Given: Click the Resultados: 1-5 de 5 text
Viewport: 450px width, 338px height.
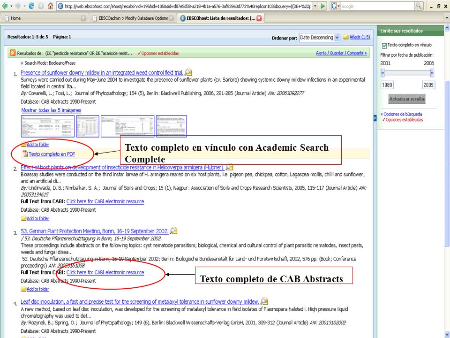Looking at the screenshot, I should point(28,37).
